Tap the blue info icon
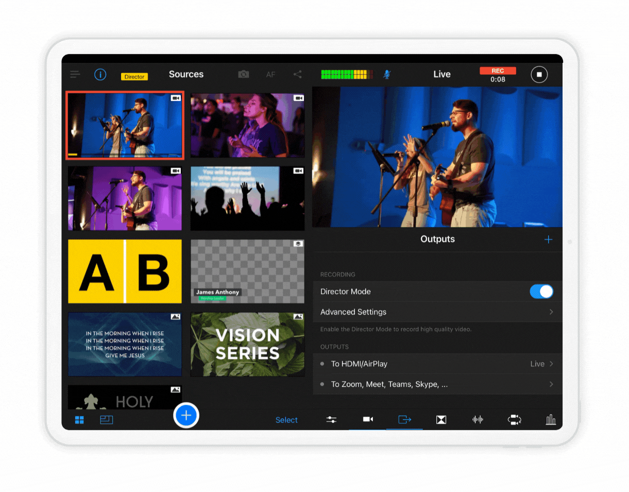The width and height of the screenshot is (629, 492). click(x=100, y=74)
